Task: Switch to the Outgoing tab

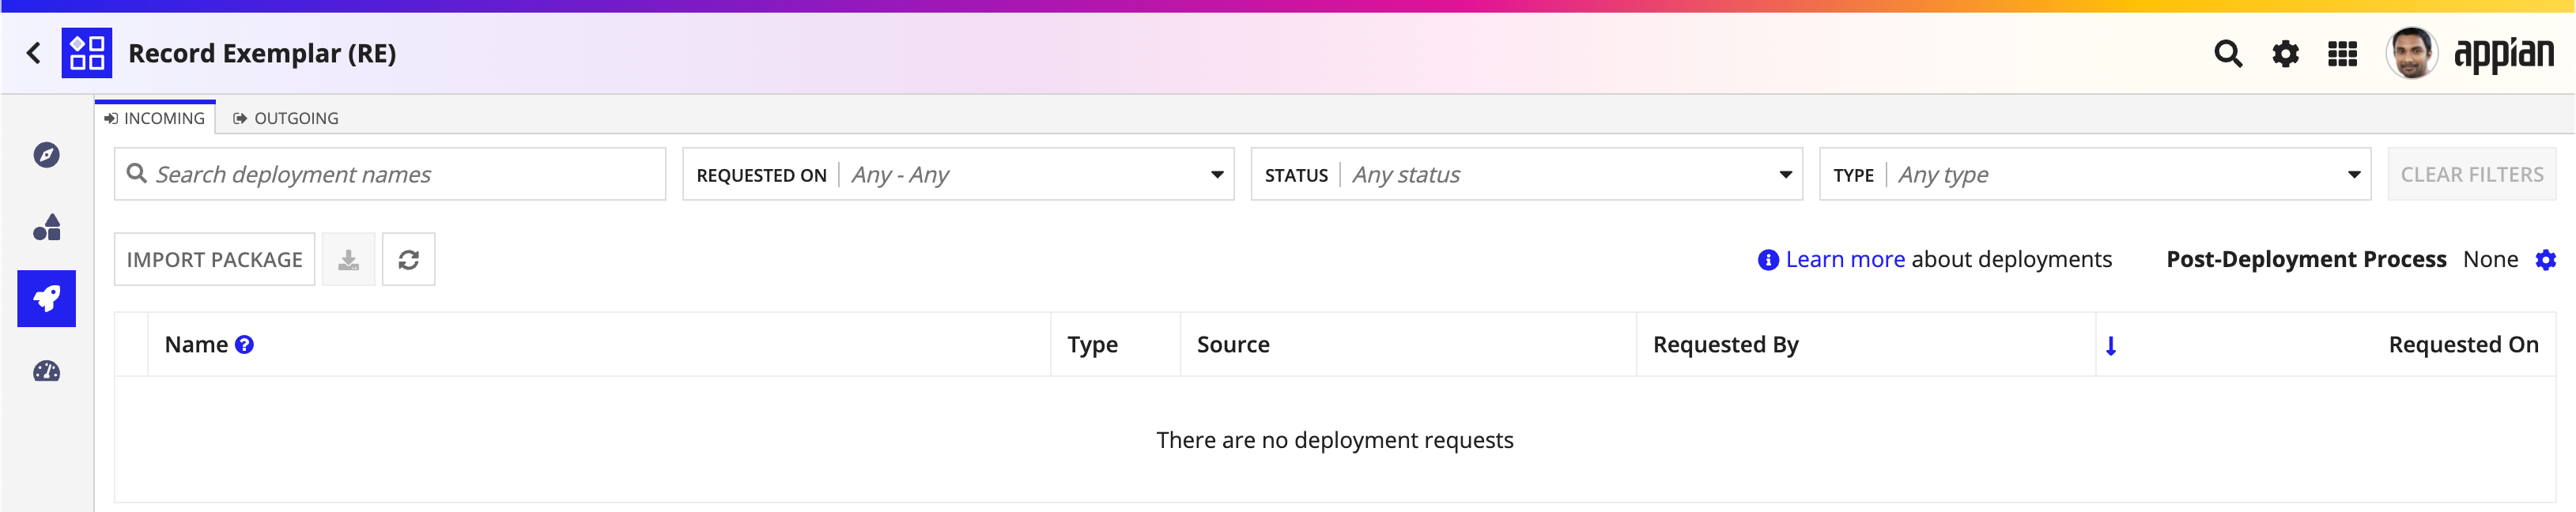Action: [x=286, y=118]
